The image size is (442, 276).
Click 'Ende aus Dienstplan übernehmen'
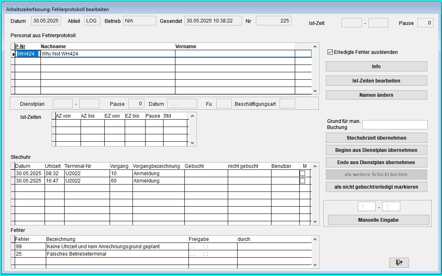[376, 162]
